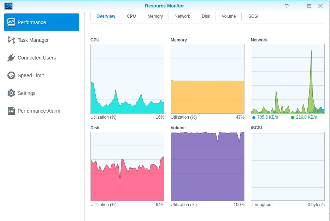Open Settings using the gear icon

click(11, 93)
